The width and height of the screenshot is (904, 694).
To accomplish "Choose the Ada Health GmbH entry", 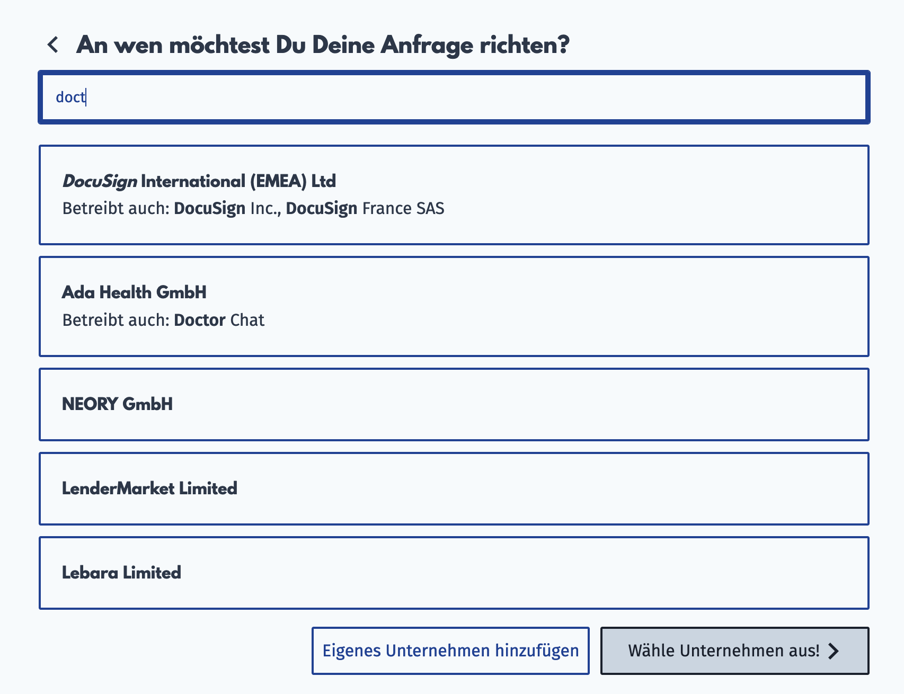I will pyautogui.click(x=454, y=307).
